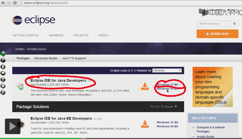Click the trash can clear tool
Image resolution: width=242 pixels, height=139 pixels.
(3, 80)
